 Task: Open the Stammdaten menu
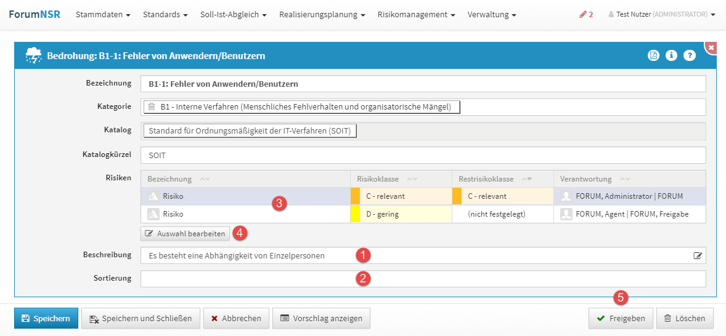coord(103,14)
